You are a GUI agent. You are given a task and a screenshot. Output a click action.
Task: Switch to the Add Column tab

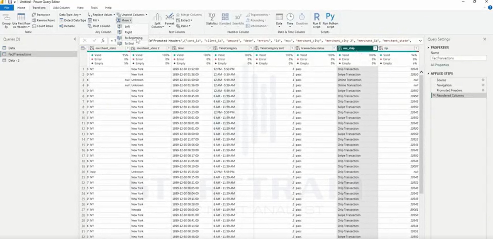coord(61,8)
